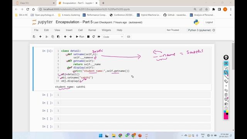Open the command palette keyboard icon
Image resolution: width=247 pixels, height=139 pixels.
[129, 37]
